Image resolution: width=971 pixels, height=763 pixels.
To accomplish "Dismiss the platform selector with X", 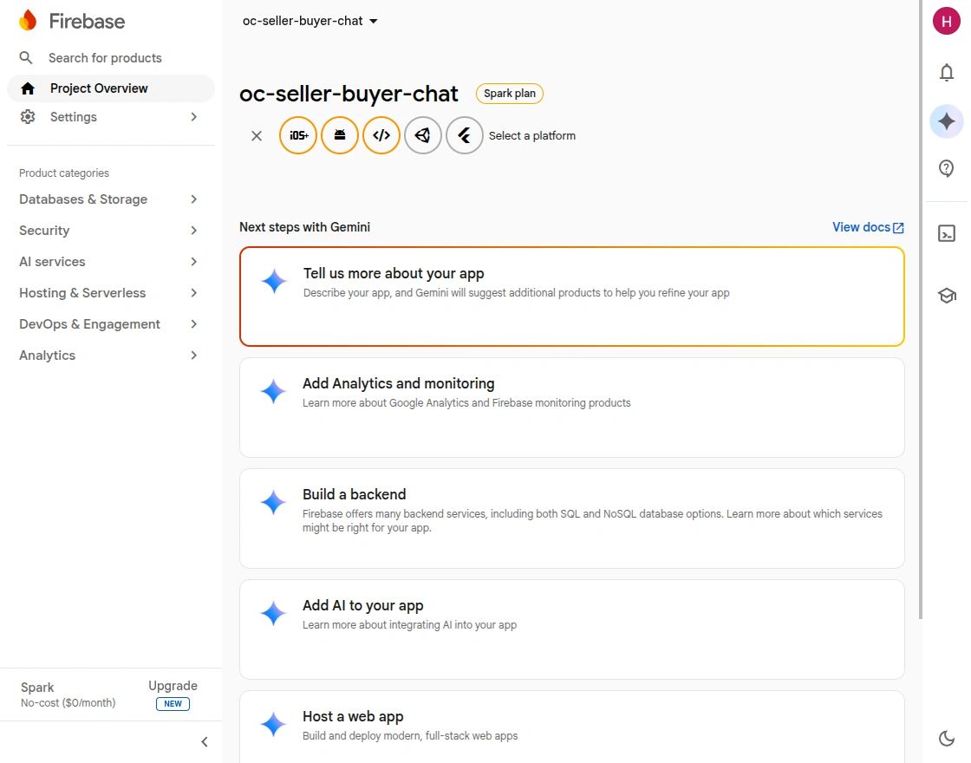I will (257, 135).
